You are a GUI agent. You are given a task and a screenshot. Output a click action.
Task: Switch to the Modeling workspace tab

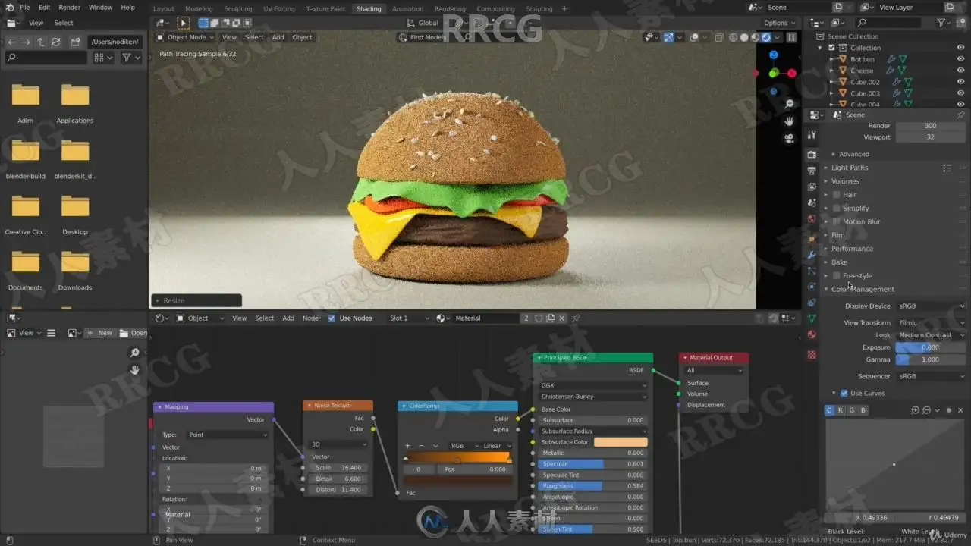coord(199,9)
